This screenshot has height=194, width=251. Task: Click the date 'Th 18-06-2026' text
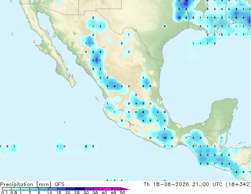click(166, 184)
